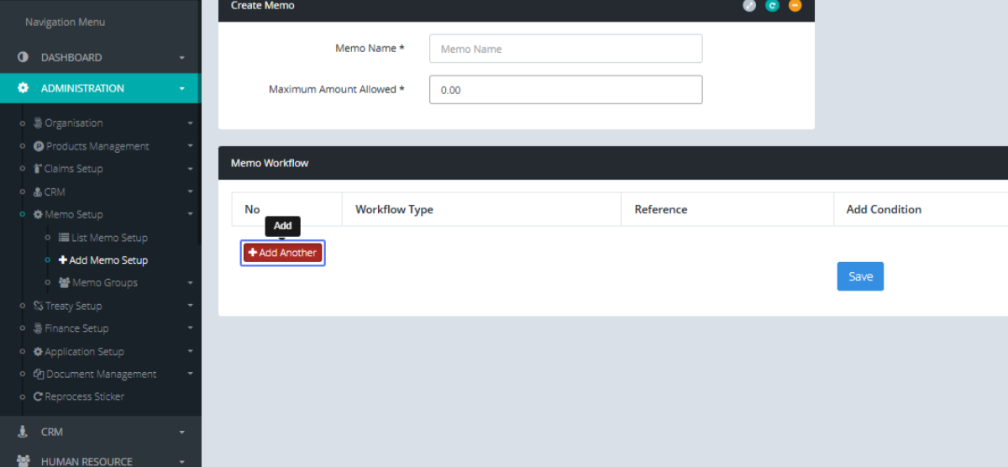This screenshot has height=467, width=1008.
Task: Expand the Products Management submenu arrow
Action: (190, 147)
